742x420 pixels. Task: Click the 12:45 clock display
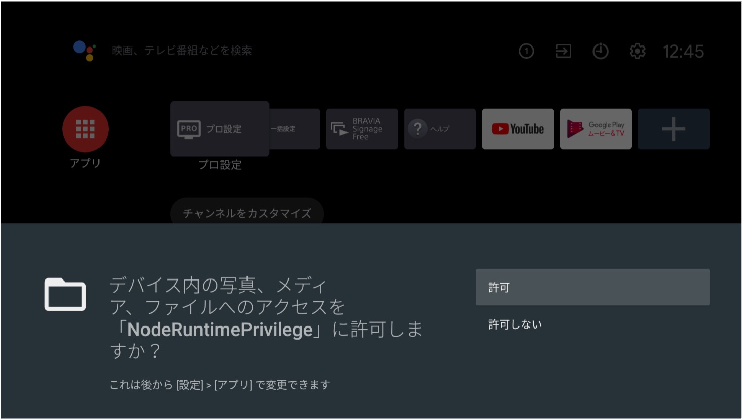(682, 51)
